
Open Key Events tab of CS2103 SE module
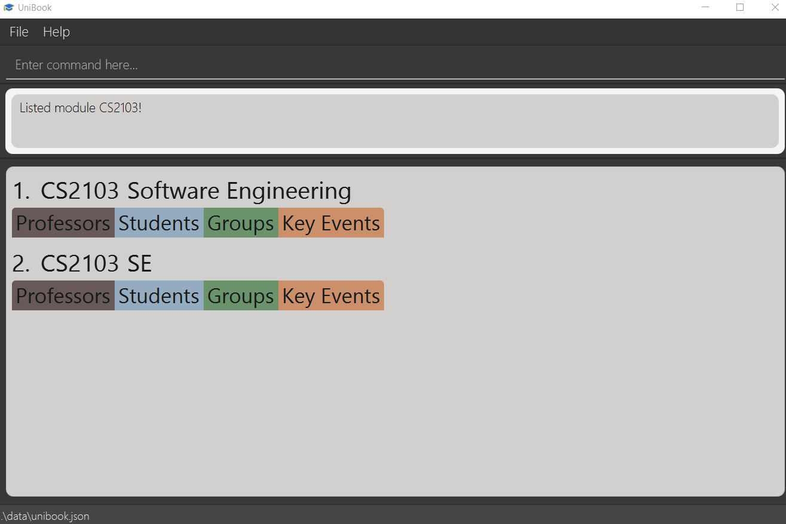pos(331,295)
